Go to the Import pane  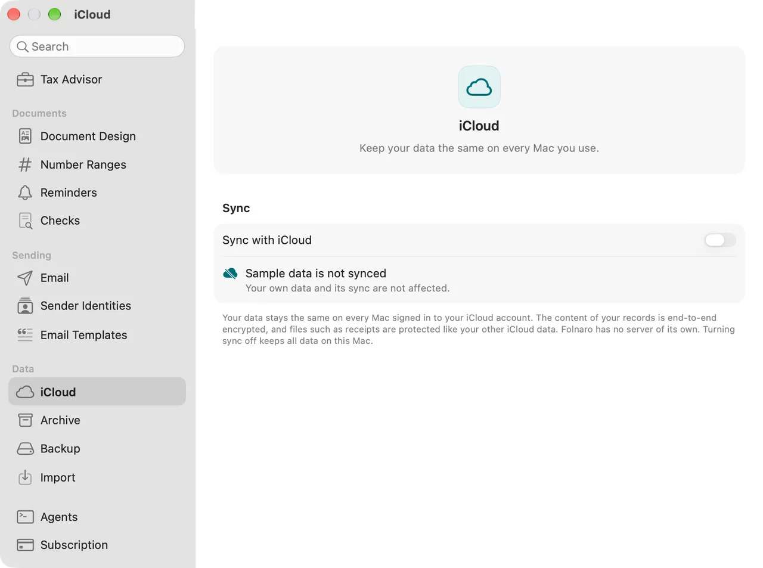pos(97,477)
